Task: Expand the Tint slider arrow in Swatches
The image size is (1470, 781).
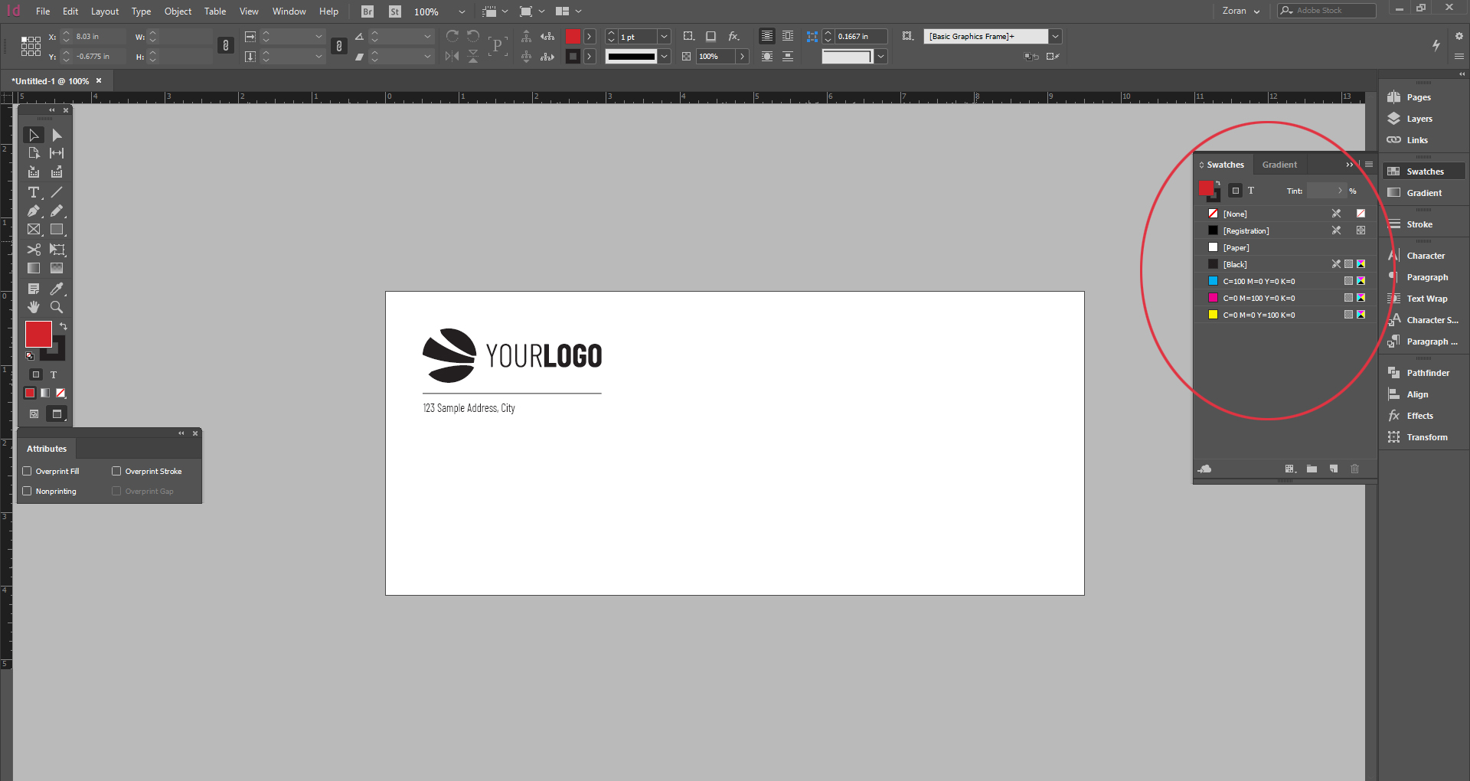Action: click(1340, 191)
